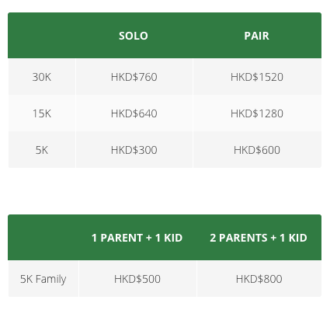Click the HKD$800 family price cell

259,279
